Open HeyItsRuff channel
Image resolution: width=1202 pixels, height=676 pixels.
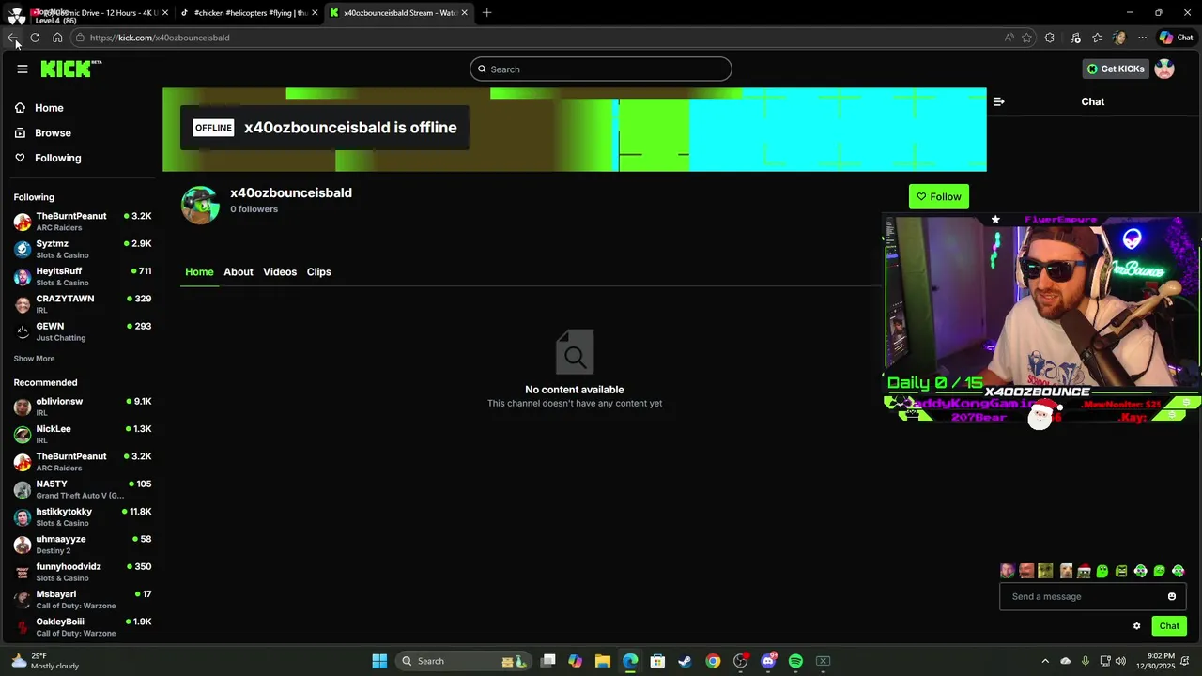point(82,276)
